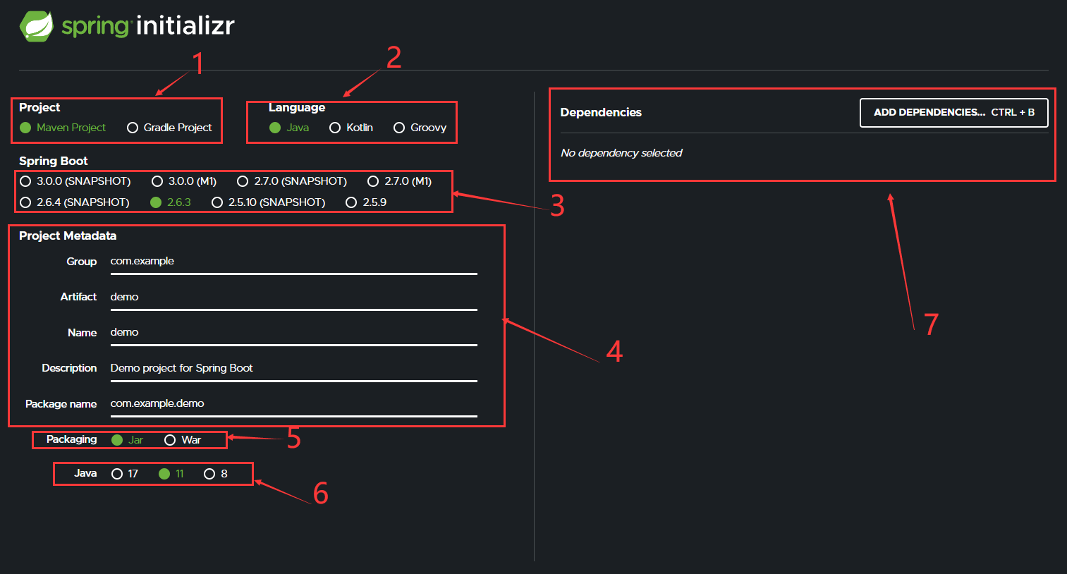The height and width of the screenshot is (574, 1067).
Task: Select Spring Boot version 2.6.3
Action: [171, 202]
